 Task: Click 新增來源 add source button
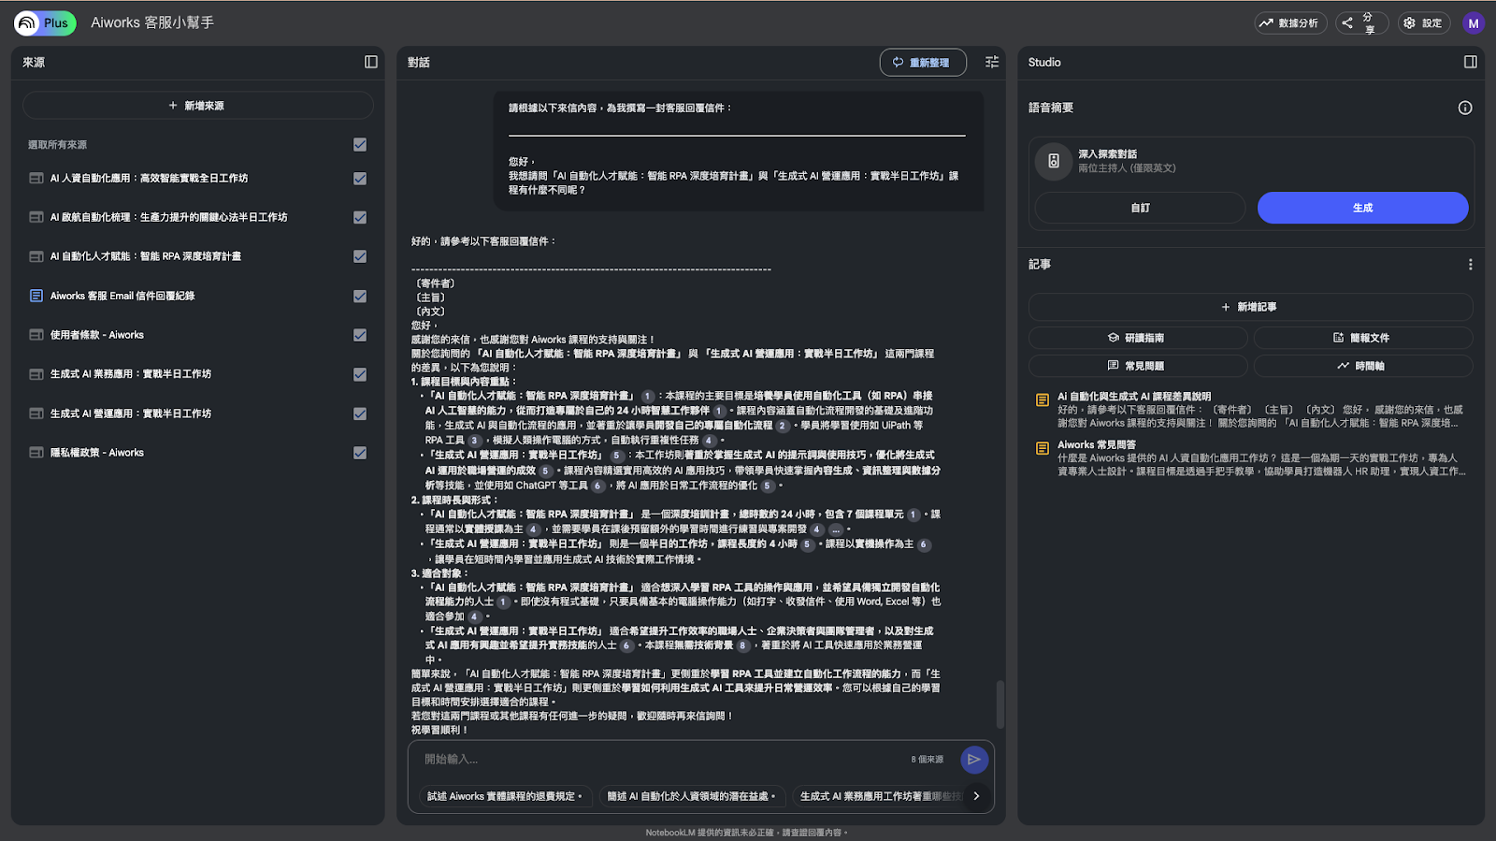tap(197, 106)
